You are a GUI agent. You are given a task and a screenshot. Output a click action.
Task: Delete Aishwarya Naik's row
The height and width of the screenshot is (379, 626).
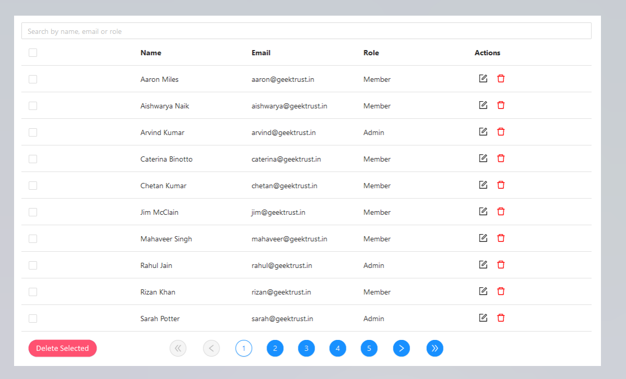click(x=501, y=105)
